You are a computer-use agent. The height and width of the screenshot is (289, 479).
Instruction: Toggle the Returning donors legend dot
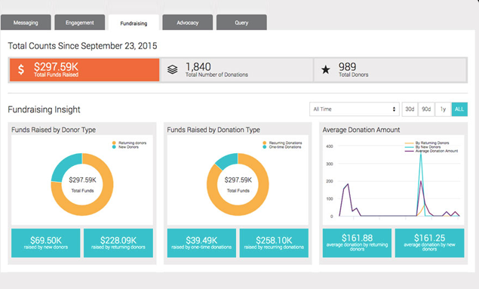pyautogui.click(x=114, y=143)
